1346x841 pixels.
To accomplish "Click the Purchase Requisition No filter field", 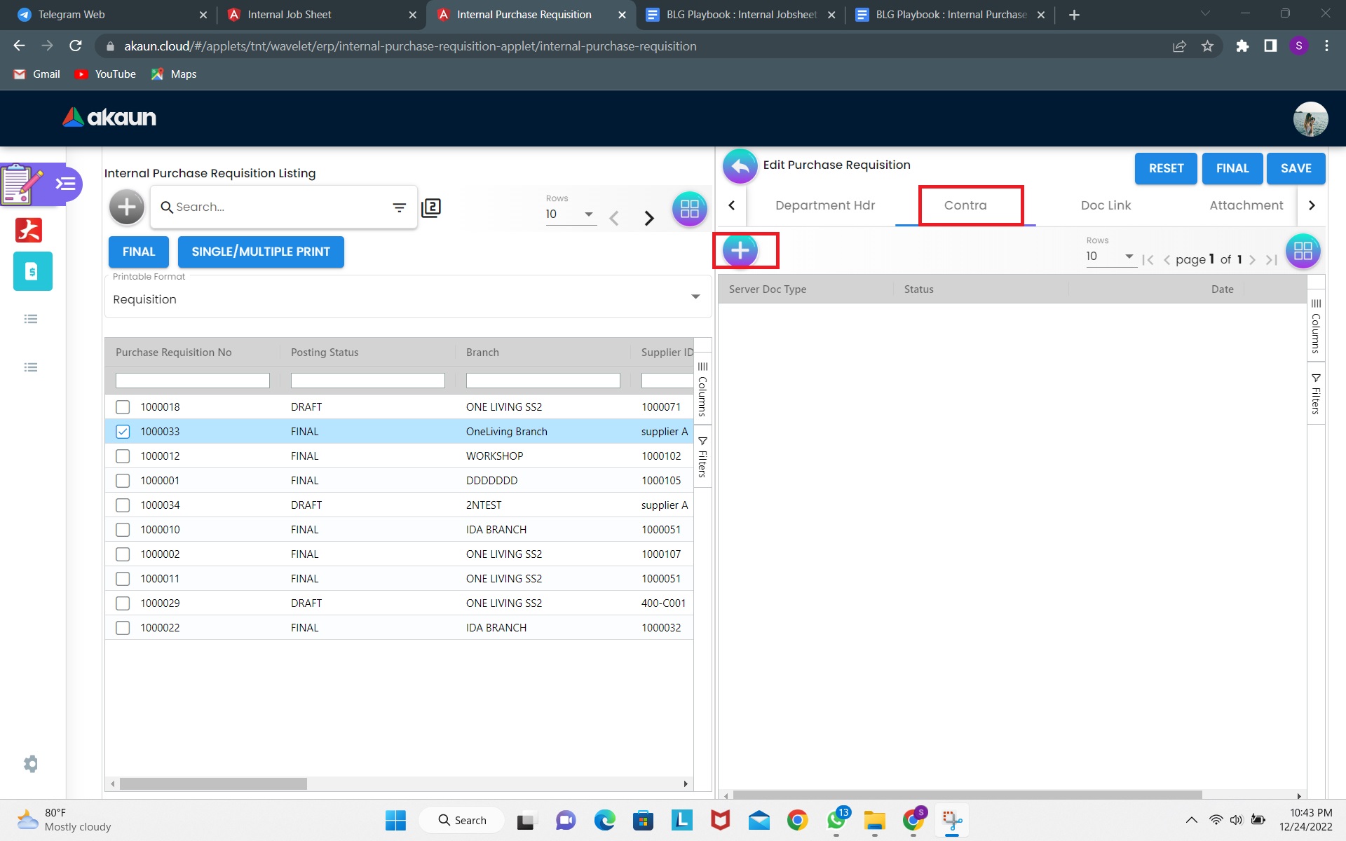I will [x=192, y=381].
